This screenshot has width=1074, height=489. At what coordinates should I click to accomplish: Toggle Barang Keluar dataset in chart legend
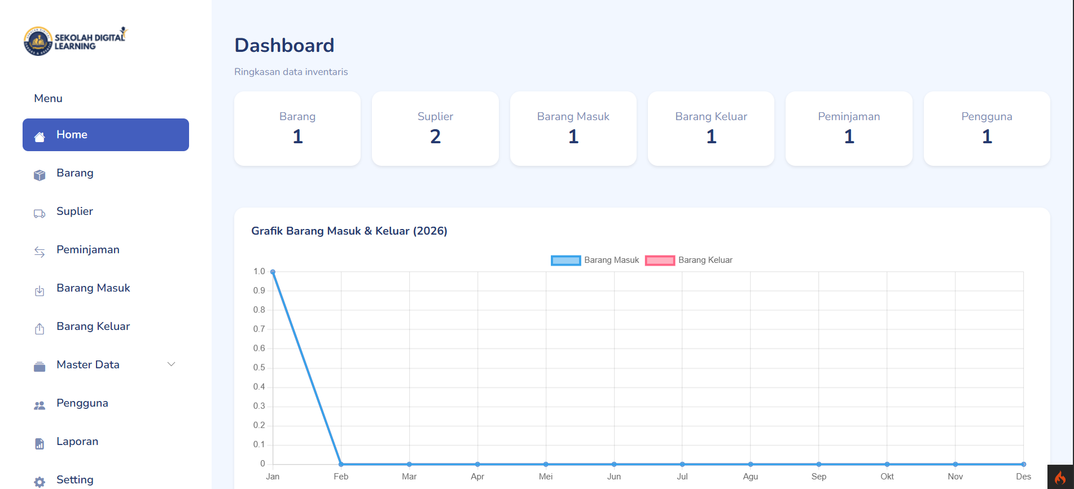point(689,260)
